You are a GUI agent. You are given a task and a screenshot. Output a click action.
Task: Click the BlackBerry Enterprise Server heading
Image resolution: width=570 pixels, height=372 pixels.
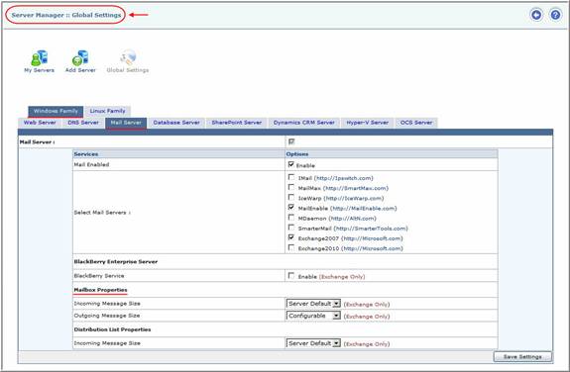116,261
